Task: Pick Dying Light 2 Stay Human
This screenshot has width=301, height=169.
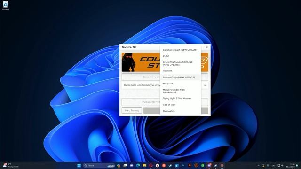Action: [180, 98]
